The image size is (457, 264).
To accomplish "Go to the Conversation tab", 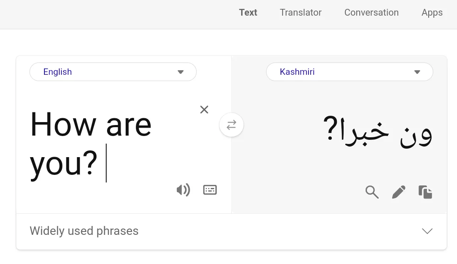I will [371, 13].
